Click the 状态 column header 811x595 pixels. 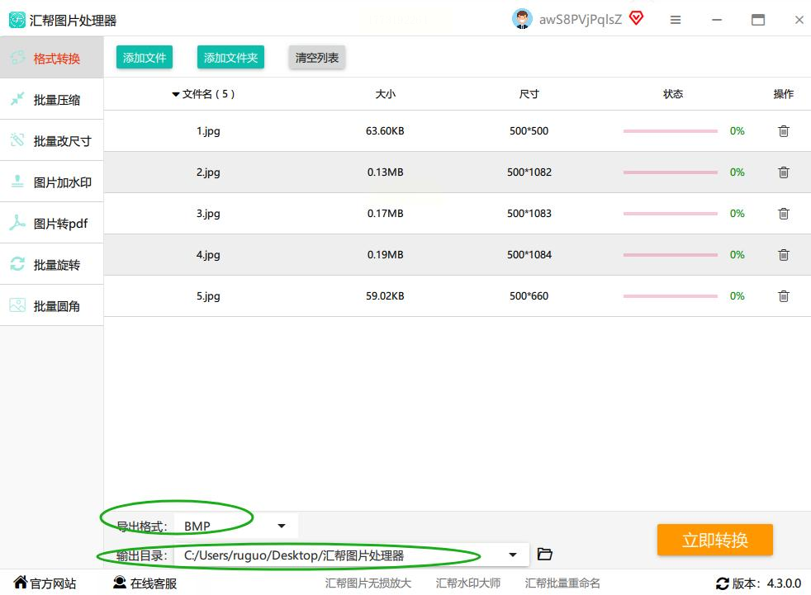[673, 94]
